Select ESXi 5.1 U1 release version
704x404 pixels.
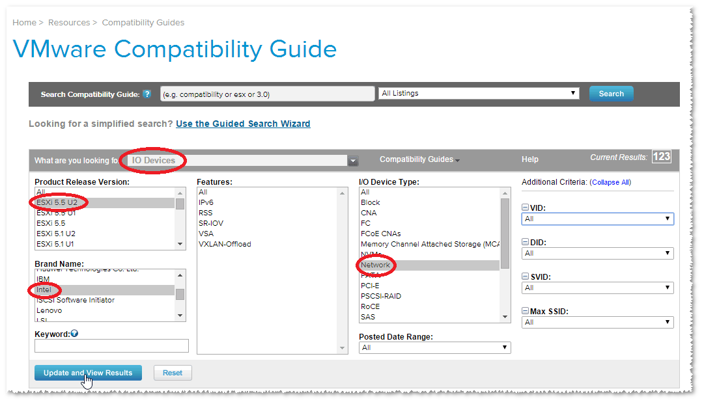click(x=105, y=244)
